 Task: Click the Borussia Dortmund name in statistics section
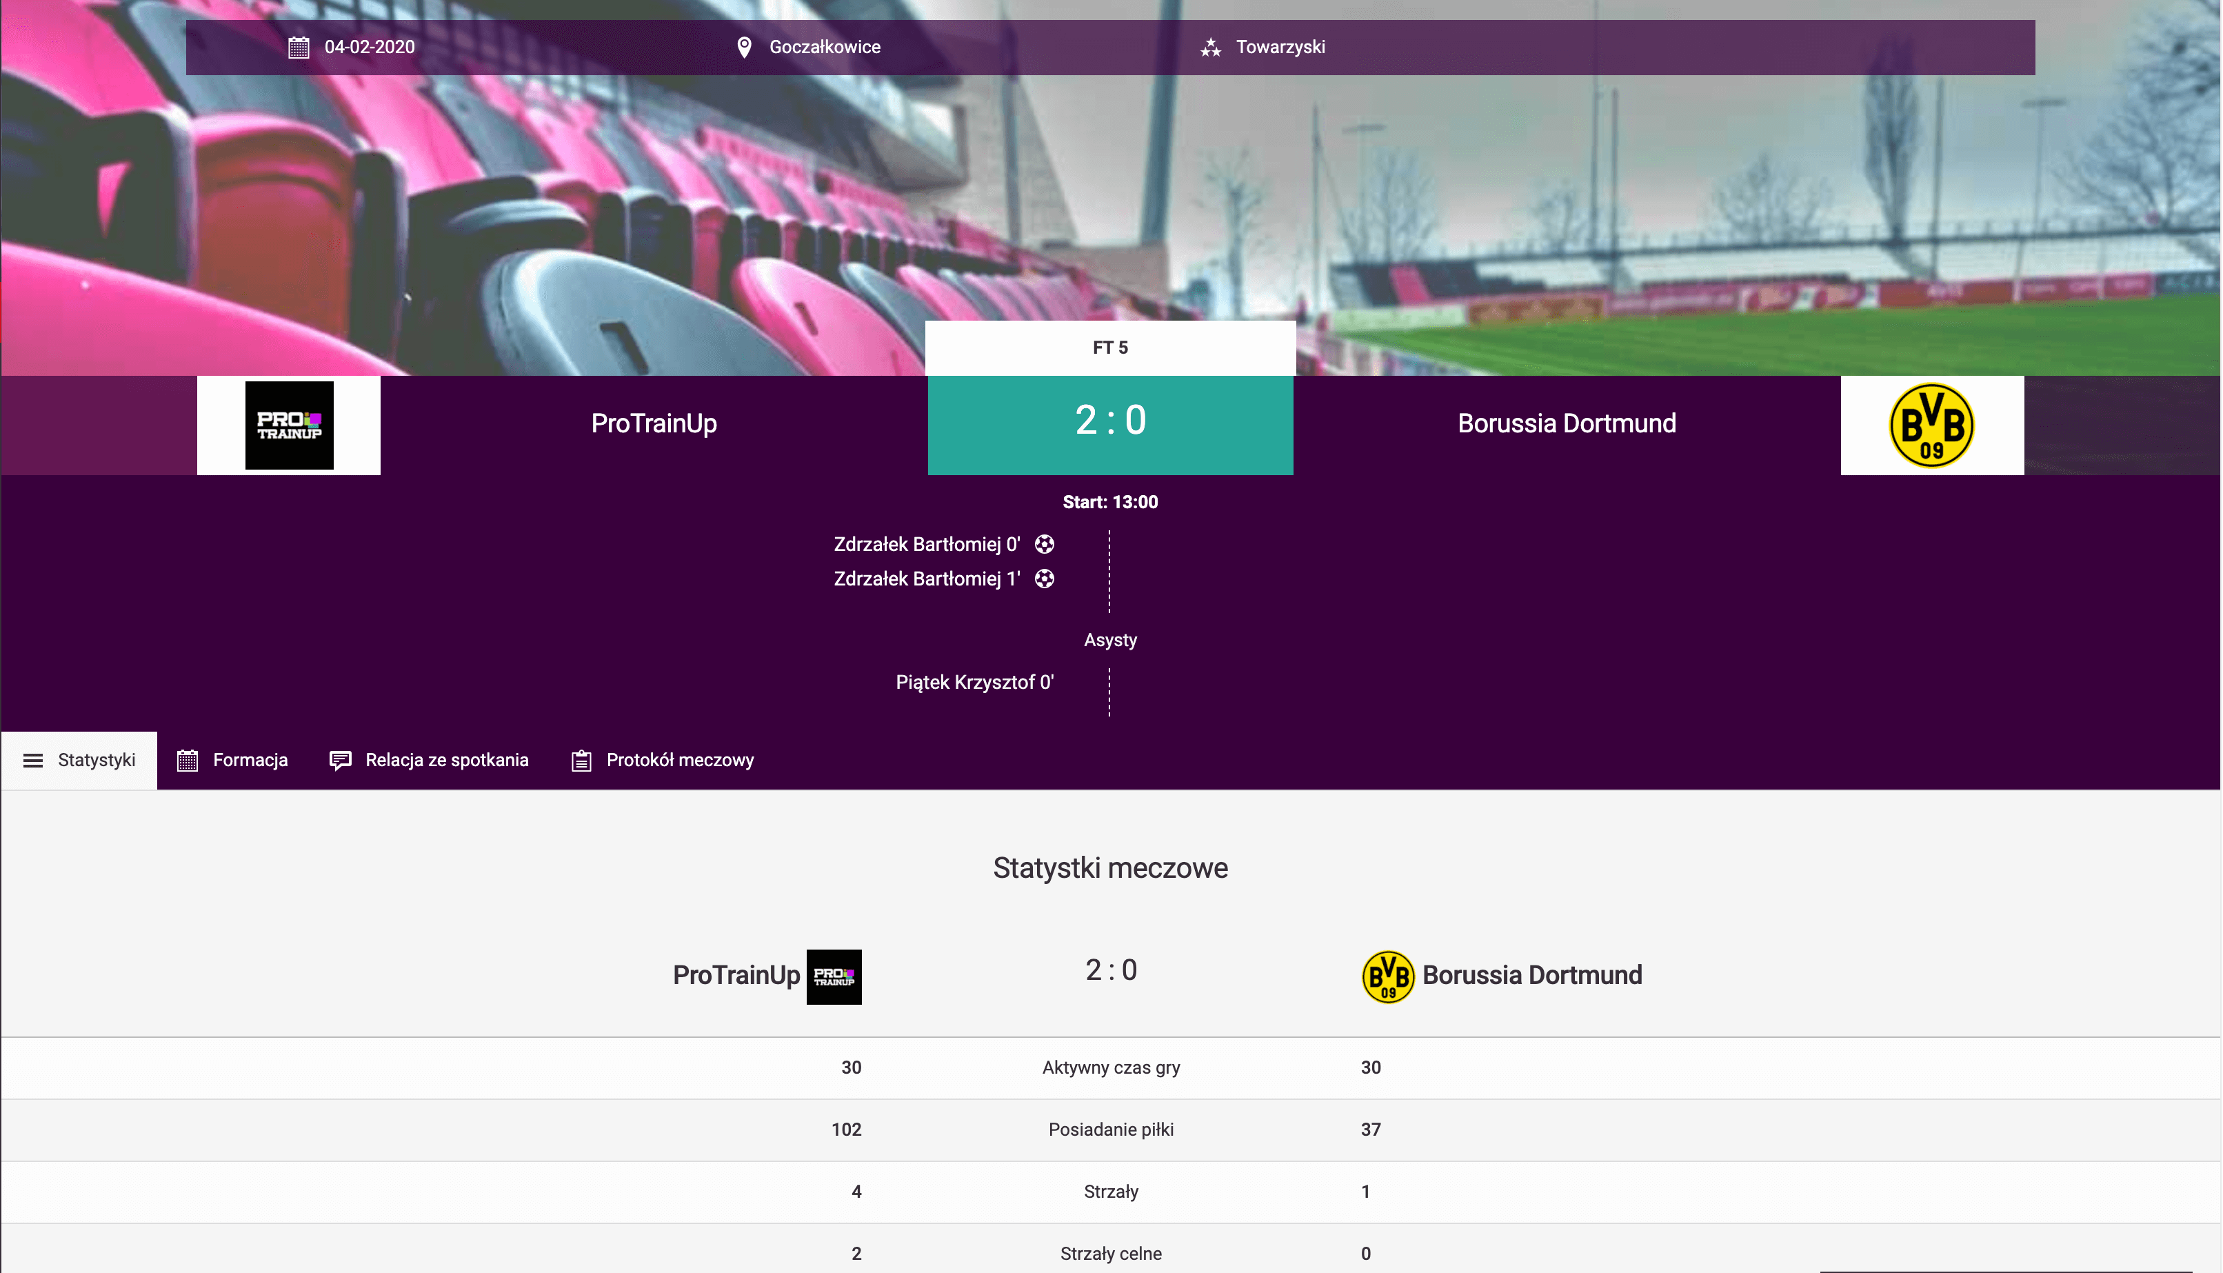click(1532, 976)
